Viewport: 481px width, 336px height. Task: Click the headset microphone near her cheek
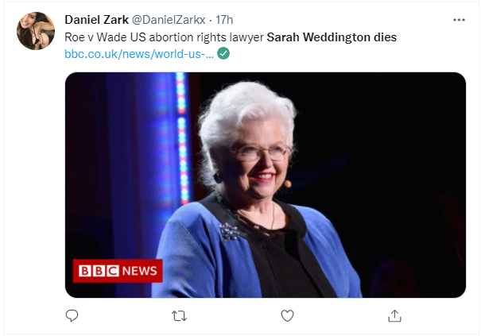(x=288, y=184)
